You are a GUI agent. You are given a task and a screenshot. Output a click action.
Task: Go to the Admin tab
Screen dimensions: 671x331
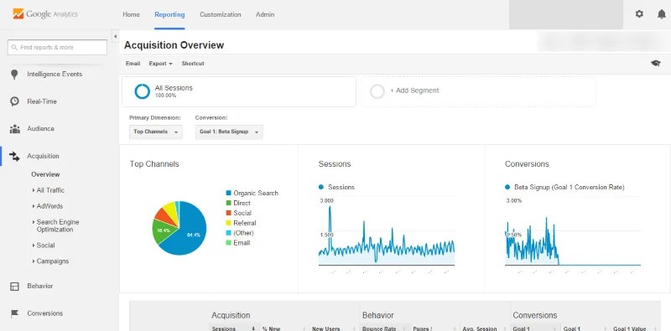tap(265, 14)
